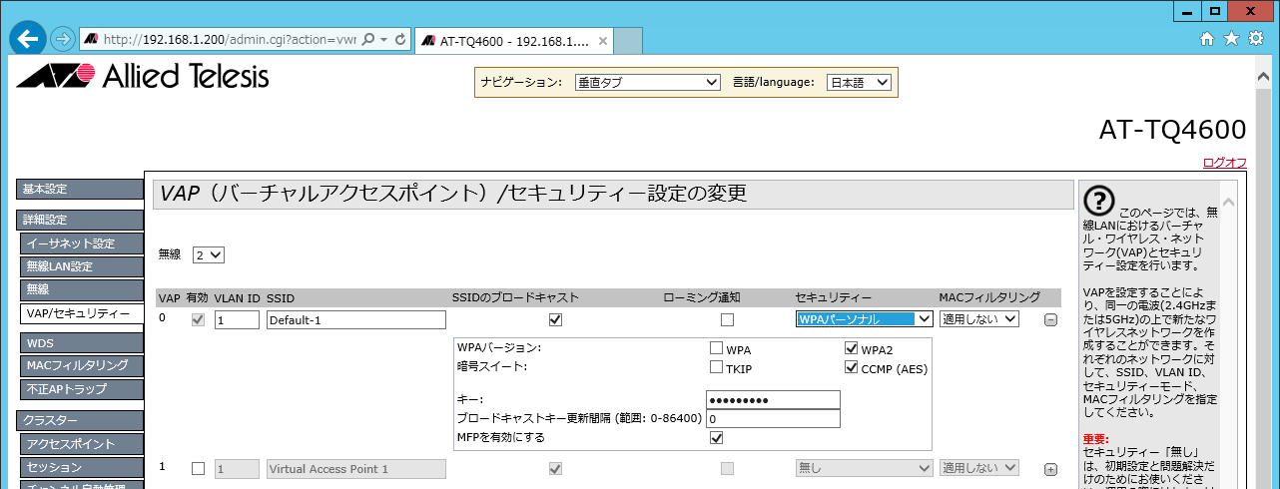Screen dimensions: 1280x489
Task: Edit the VLAN ID field for VAP 0
Action: [237, 319]
